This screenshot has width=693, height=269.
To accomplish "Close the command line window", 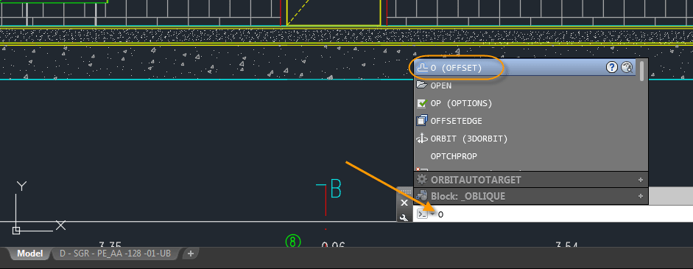I will (x=404, y=203).
